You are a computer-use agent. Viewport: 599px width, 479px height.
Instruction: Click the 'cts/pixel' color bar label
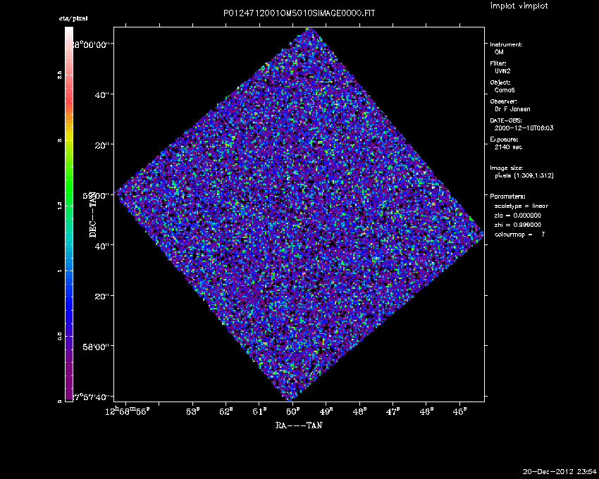73,18
